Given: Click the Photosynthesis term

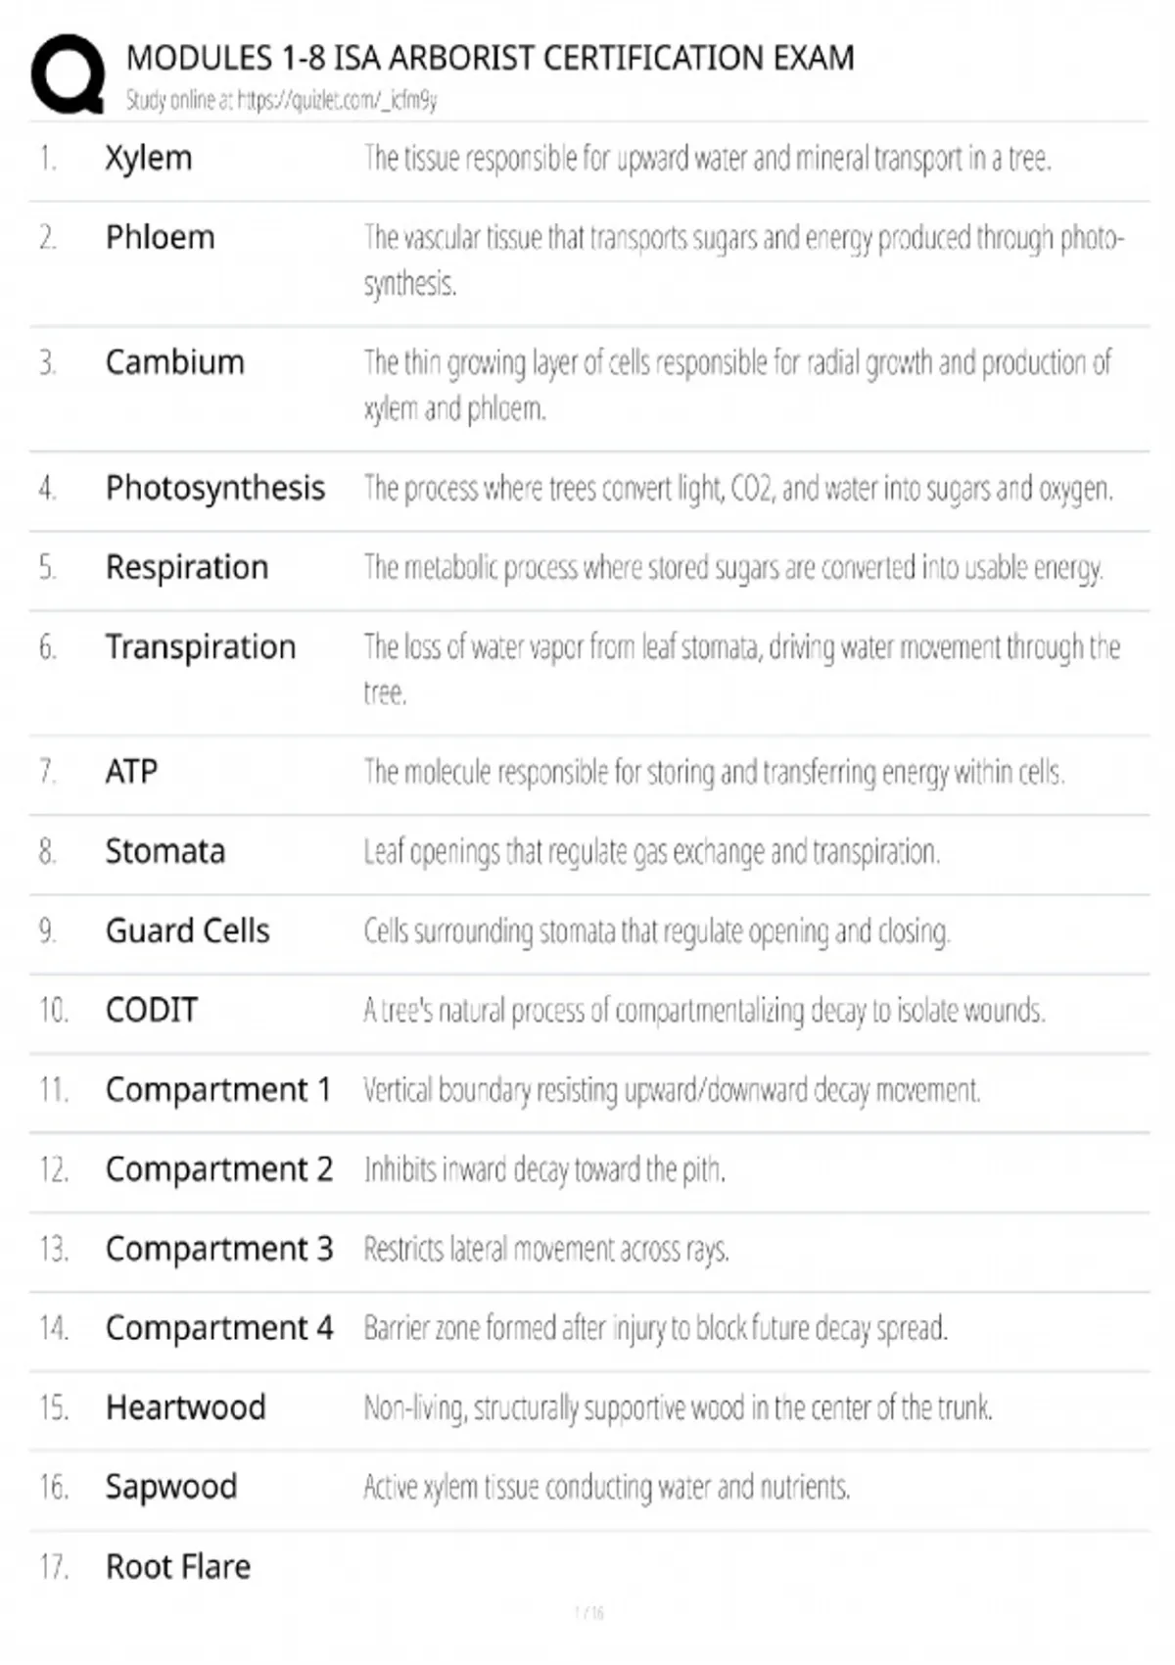Looking at the screenshot, I should click(214, 488).
